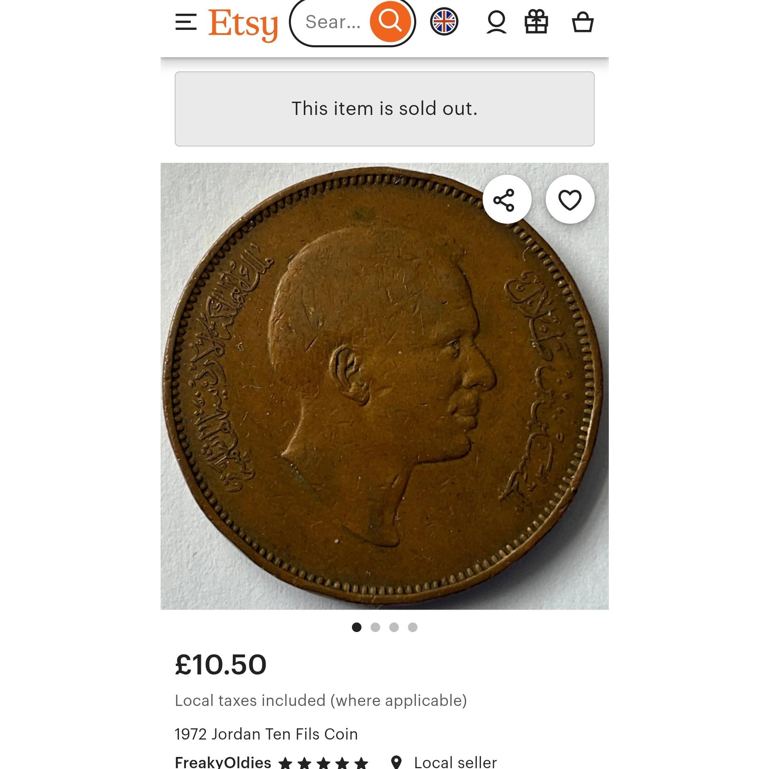Click the 1972 Jordan Ten Fils title
Screen dimensions: 769x769
click(266, 734)
